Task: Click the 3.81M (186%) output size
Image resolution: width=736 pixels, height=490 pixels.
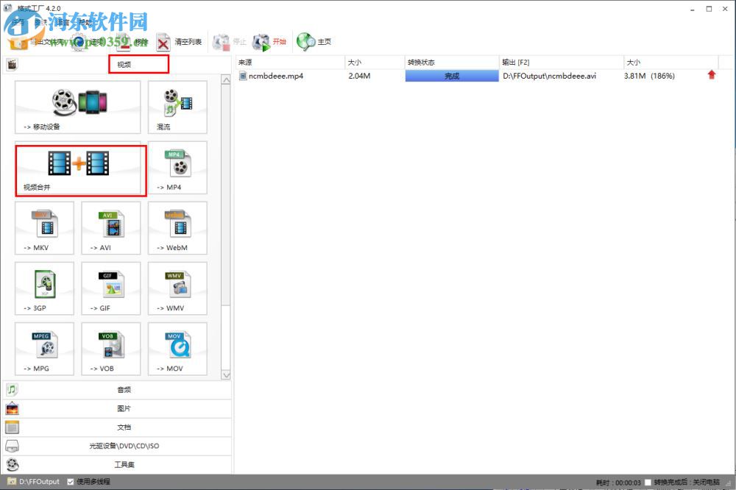Action: click(649, 76)
